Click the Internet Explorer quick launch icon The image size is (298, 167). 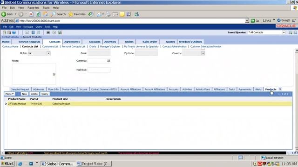(x=20, y=164)
